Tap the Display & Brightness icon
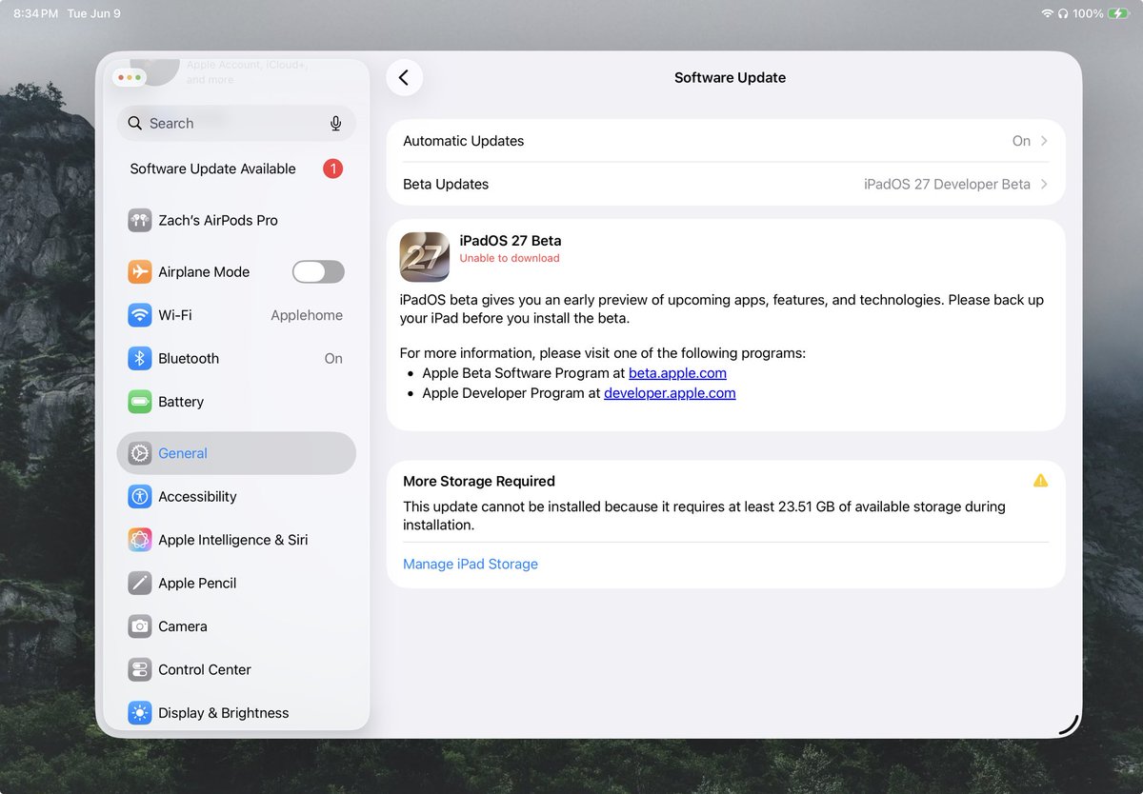 (140, 713)
